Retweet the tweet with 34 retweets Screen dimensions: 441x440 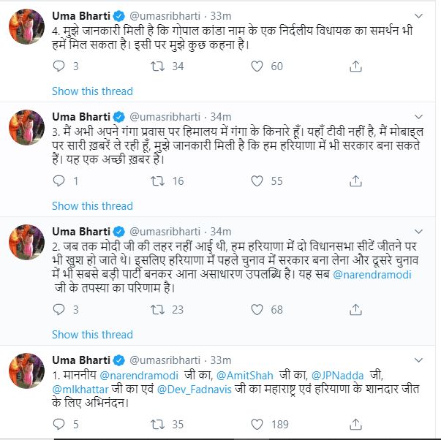tap(157, 67)
